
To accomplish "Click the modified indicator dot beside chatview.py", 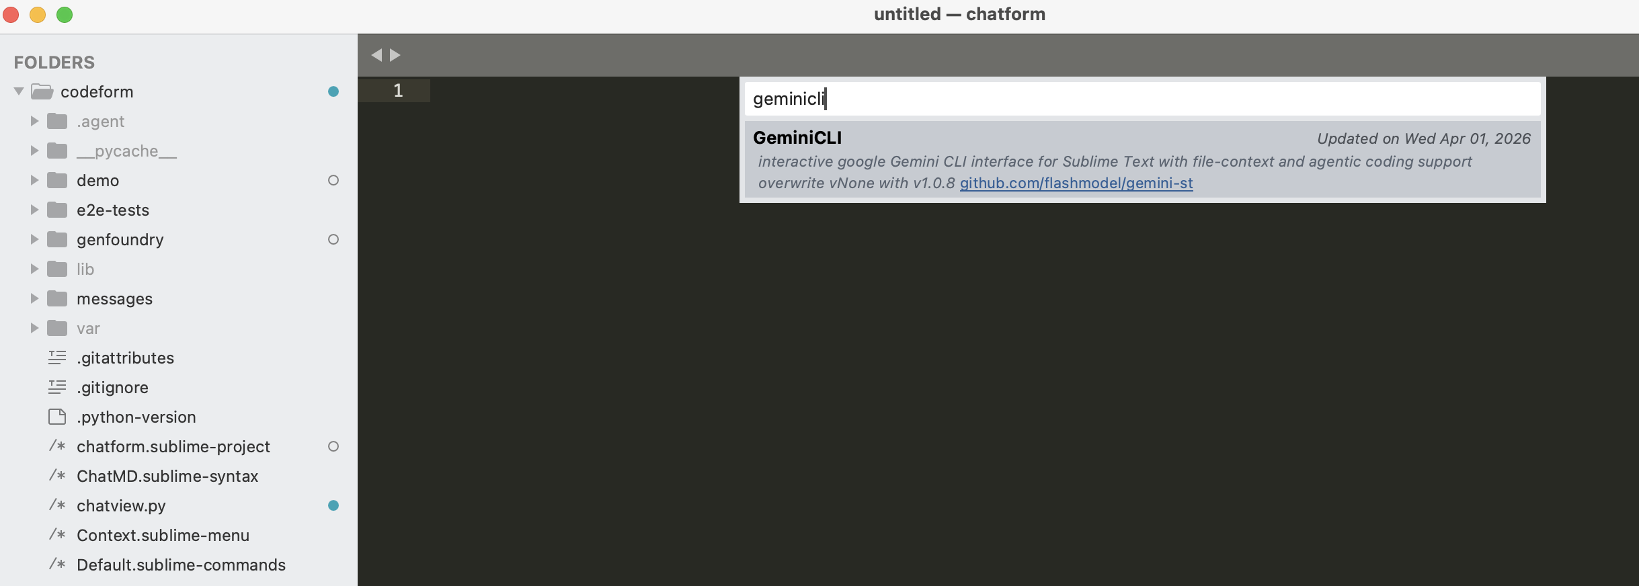I will [333, 506].
